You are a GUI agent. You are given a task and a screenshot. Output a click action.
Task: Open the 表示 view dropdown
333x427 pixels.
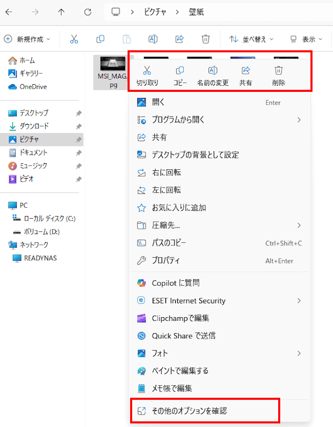pos(306,39)
